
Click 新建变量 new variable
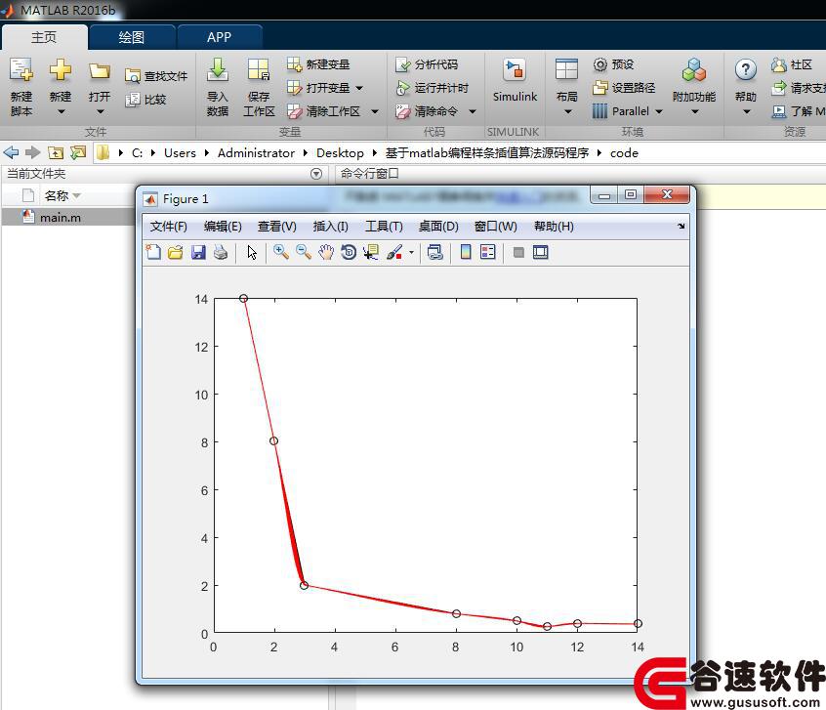[x=318, y=64]
